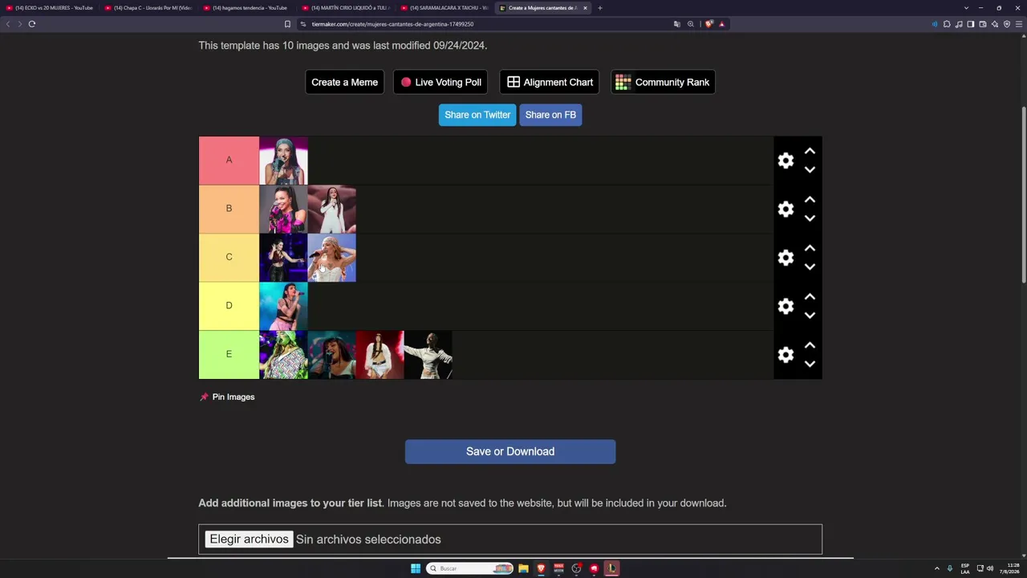Click the Pin Images link
The image size is (1027, 578).
point(227,397)
